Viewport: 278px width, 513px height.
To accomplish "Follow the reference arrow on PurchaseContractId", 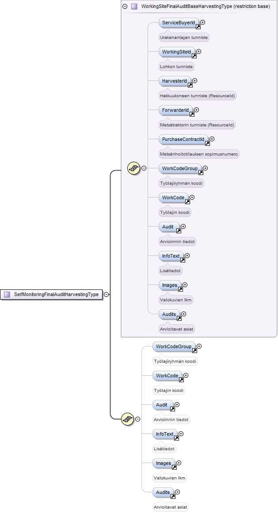I will tap(207, 143).
